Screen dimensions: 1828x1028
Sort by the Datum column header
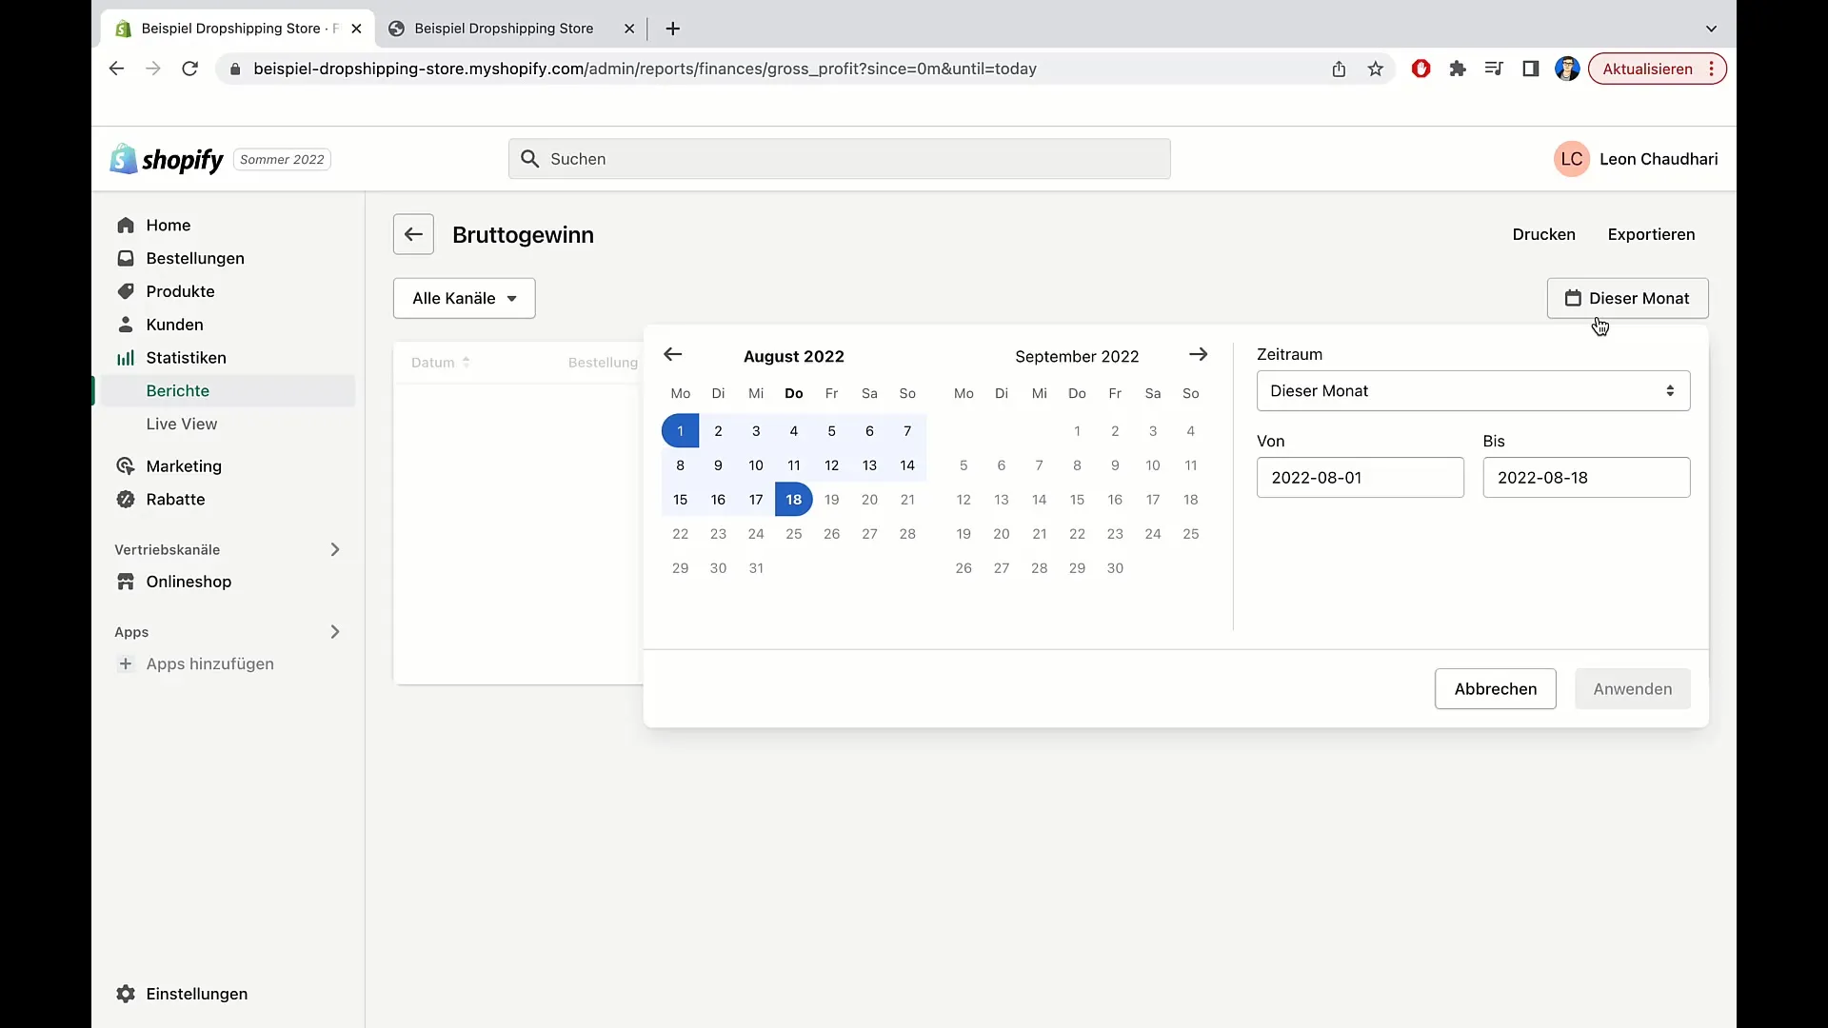tap(440, 363)
